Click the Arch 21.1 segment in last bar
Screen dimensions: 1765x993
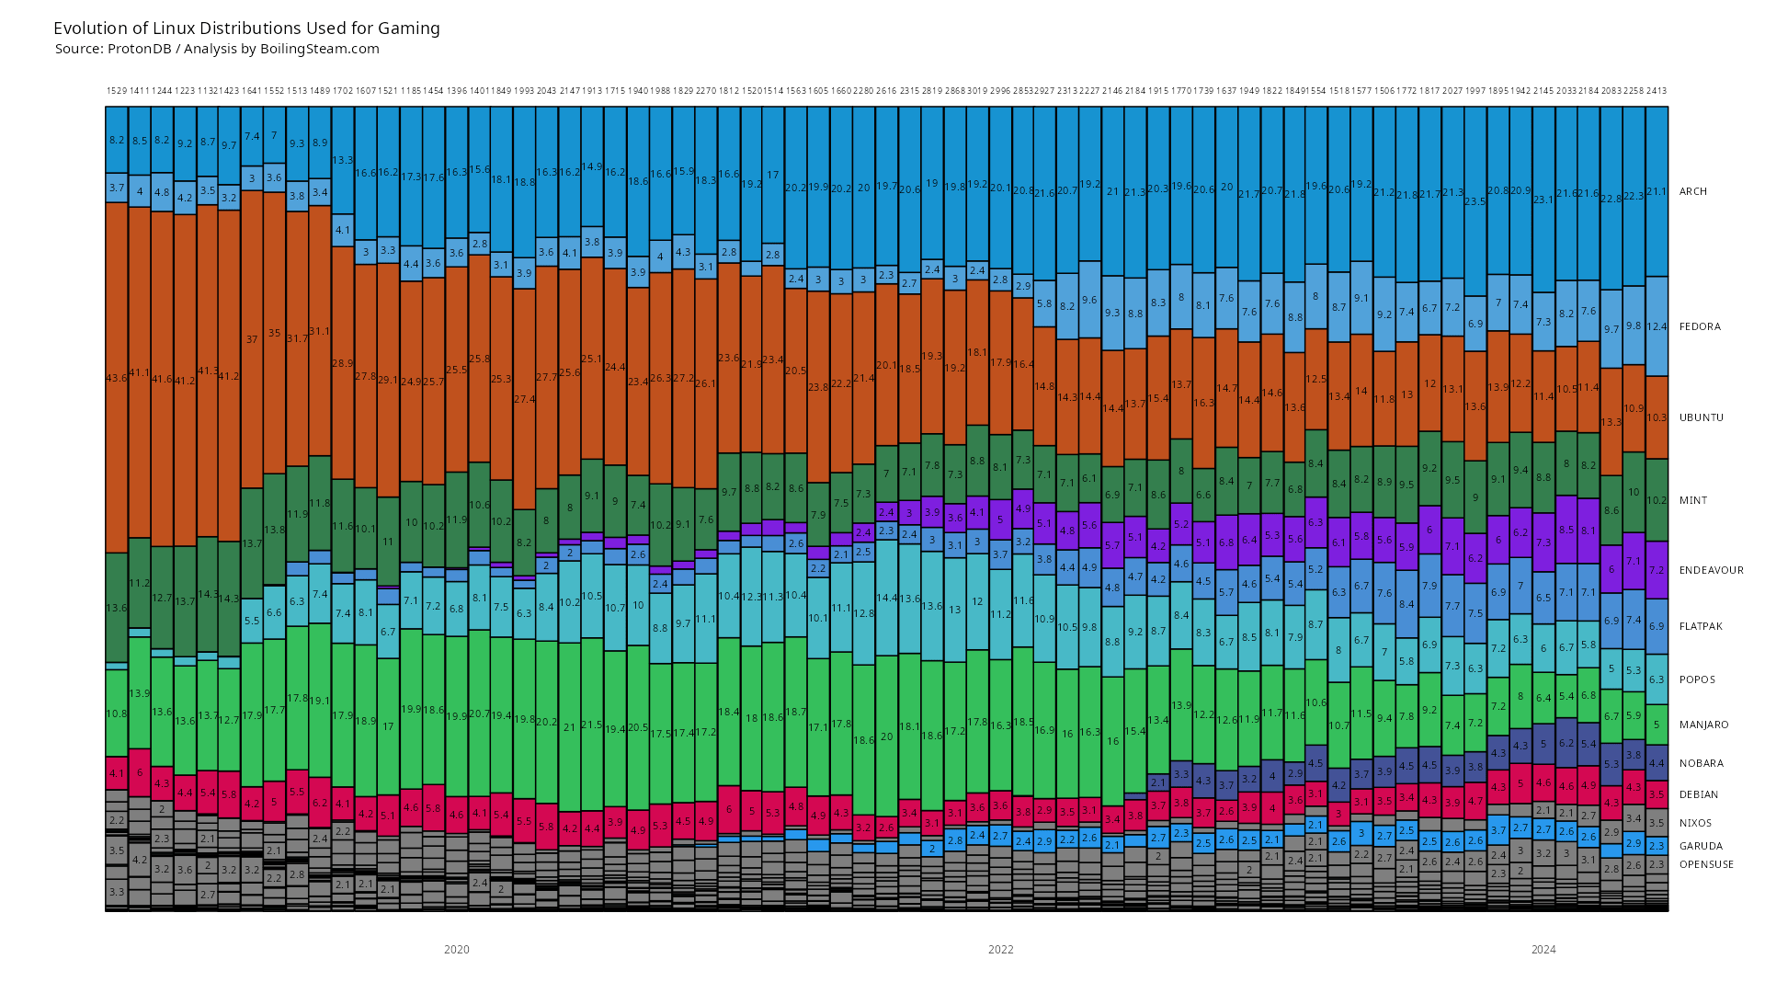(x=1657, y=191)
